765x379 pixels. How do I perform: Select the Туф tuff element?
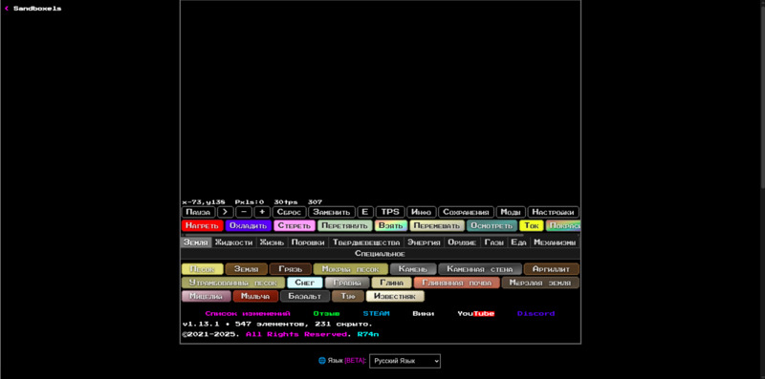pos(348,296)
